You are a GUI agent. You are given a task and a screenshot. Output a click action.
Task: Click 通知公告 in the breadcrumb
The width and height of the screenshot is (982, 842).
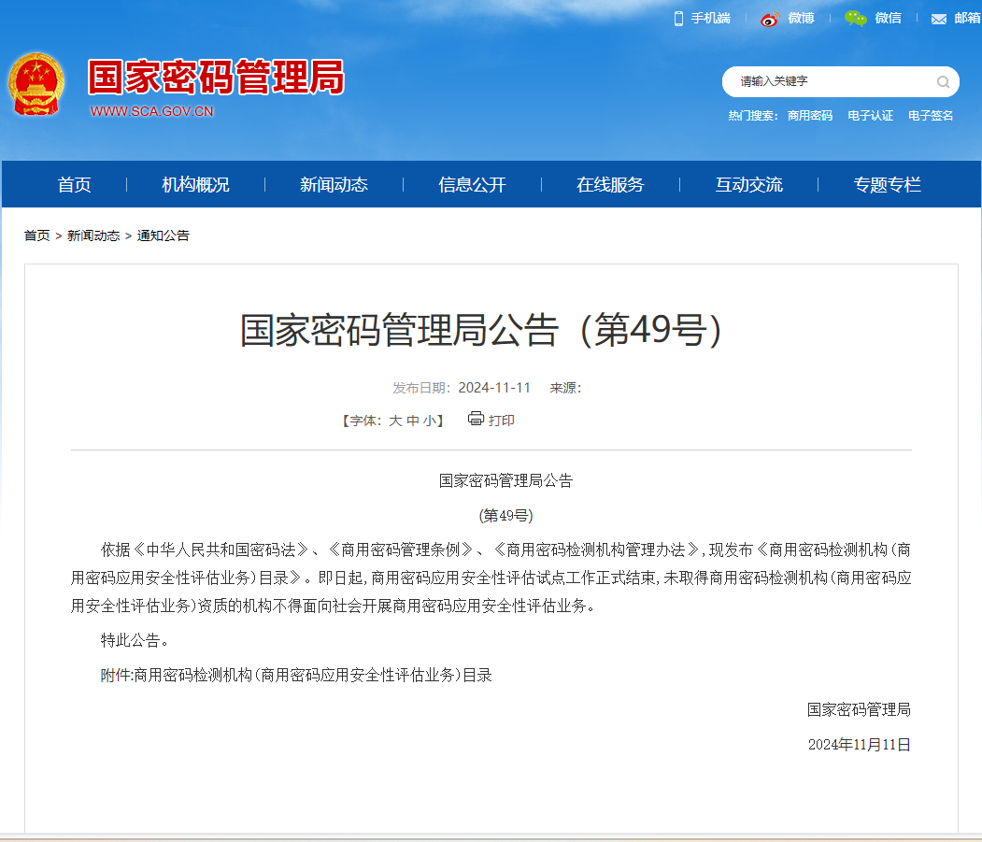coord(164,235)
